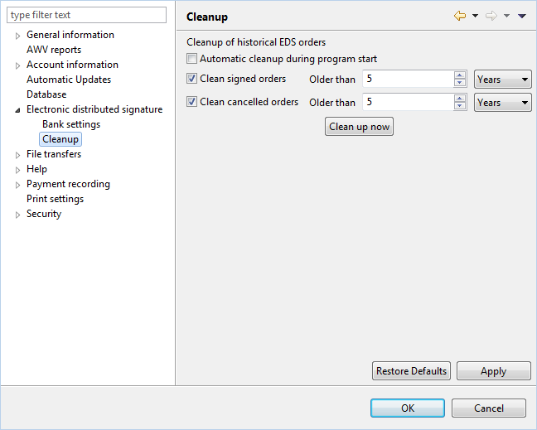The image size is (537, 430).
Task: Select the Database preferences page
Action: (x=46, y=94)
